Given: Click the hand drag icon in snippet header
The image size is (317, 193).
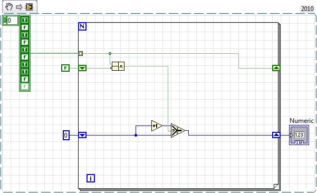Looking at the screenshot, I should tap(9, 7).
